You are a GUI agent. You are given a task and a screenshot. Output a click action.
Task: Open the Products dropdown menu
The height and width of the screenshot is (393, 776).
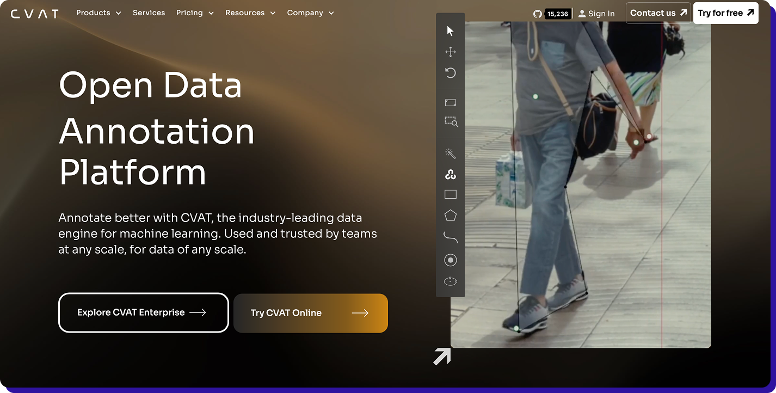(98, 13)
